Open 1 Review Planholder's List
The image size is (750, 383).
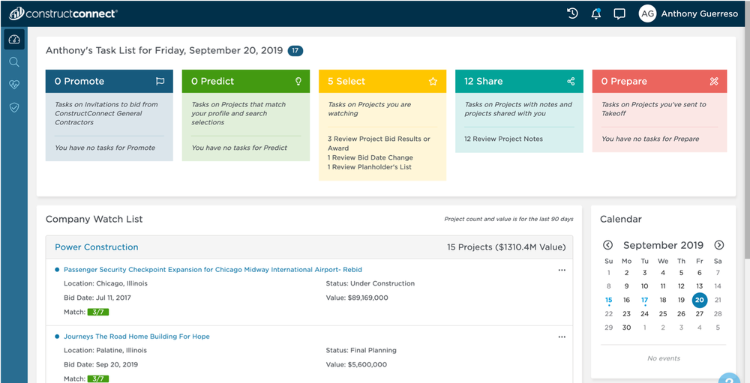tap(369, 167)
